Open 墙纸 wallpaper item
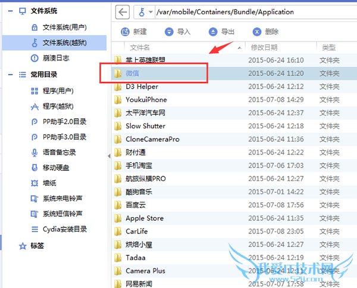The width and height of the screenshot is (357, 288). pyautogui.click(x=54, y=183)
